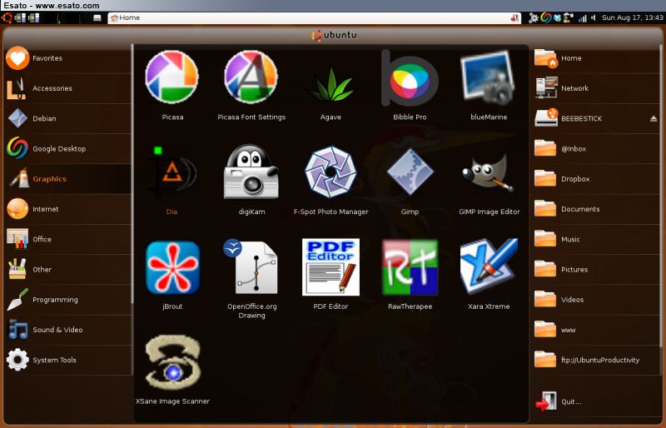Open the Dia diagram editor

[x=172, y=180]
